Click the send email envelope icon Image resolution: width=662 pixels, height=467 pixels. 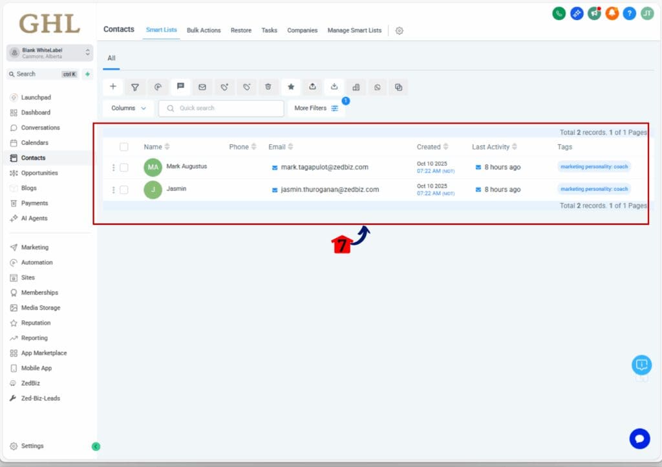click(202, 87)
